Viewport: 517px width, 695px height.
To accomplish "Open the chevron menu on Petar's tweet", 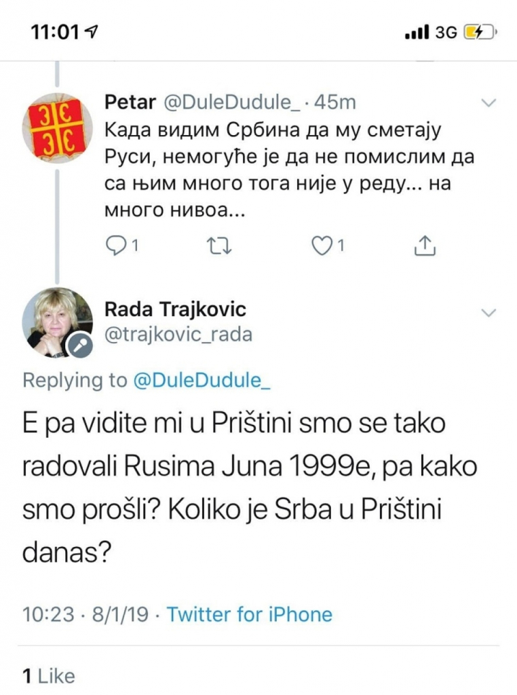I will pyautogui.click(x=487, y=103).
